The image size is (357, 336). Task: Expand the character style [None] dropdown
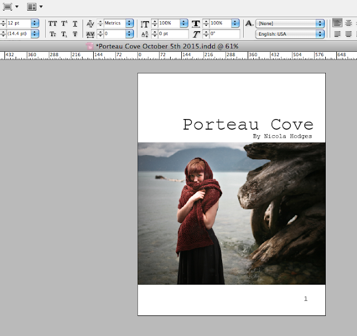point(320,23)
